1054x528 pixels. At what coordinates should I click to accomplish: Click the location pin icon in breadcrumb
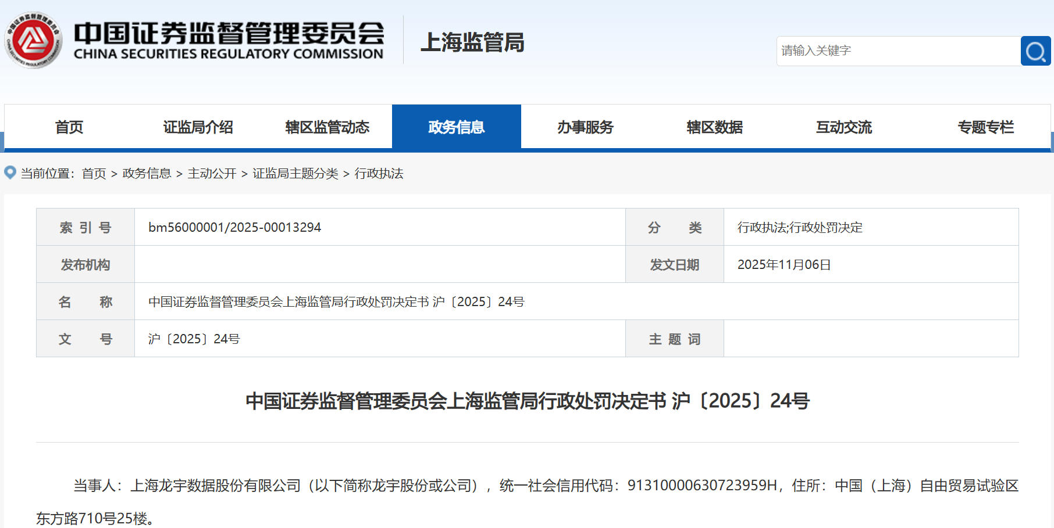click(10, 173)
